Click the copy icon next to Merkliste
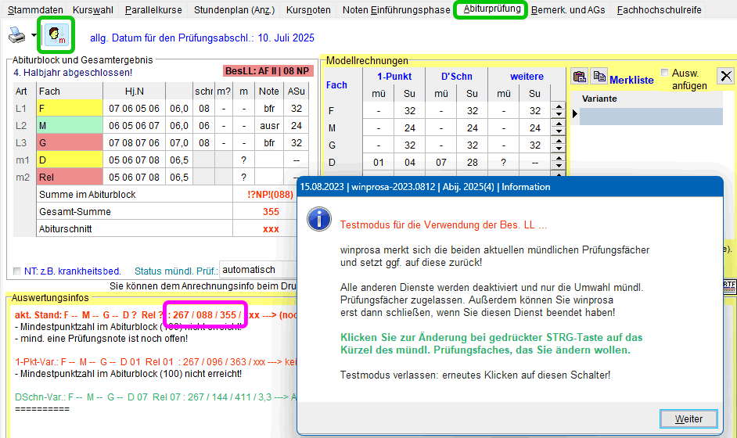This screenshot has height=438, width=737. click(x=599, y=76)
